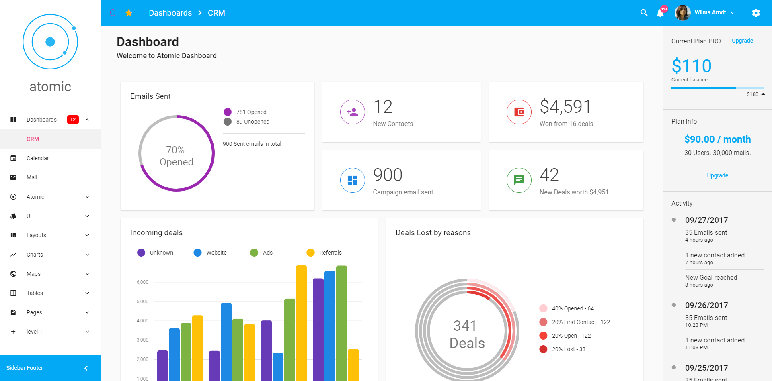
Task: Open the Tables menu item
Action: (x=50, y=293)
